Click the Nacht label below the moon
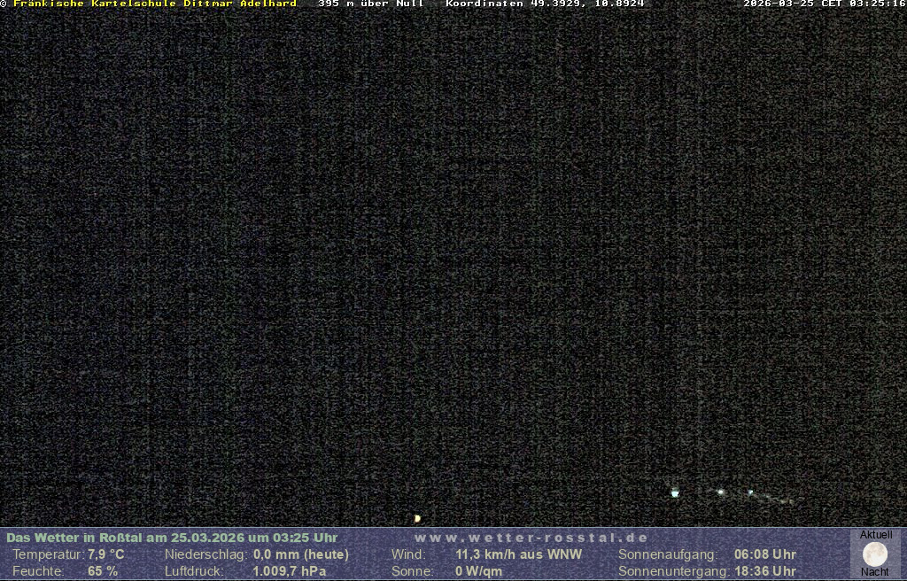 pyautogui.click(x=875, y=572)
